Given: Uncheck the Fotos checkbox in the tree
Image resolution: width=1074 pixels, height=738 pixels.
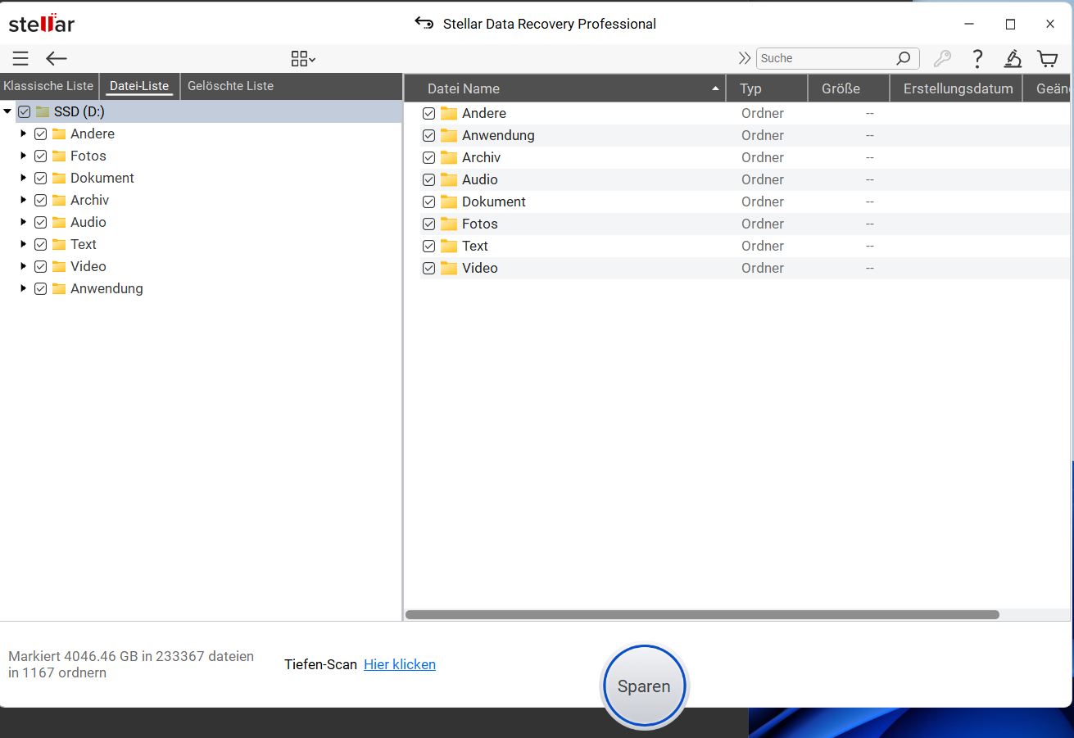Looking at the screenshot, I should (x=40, y=156).
